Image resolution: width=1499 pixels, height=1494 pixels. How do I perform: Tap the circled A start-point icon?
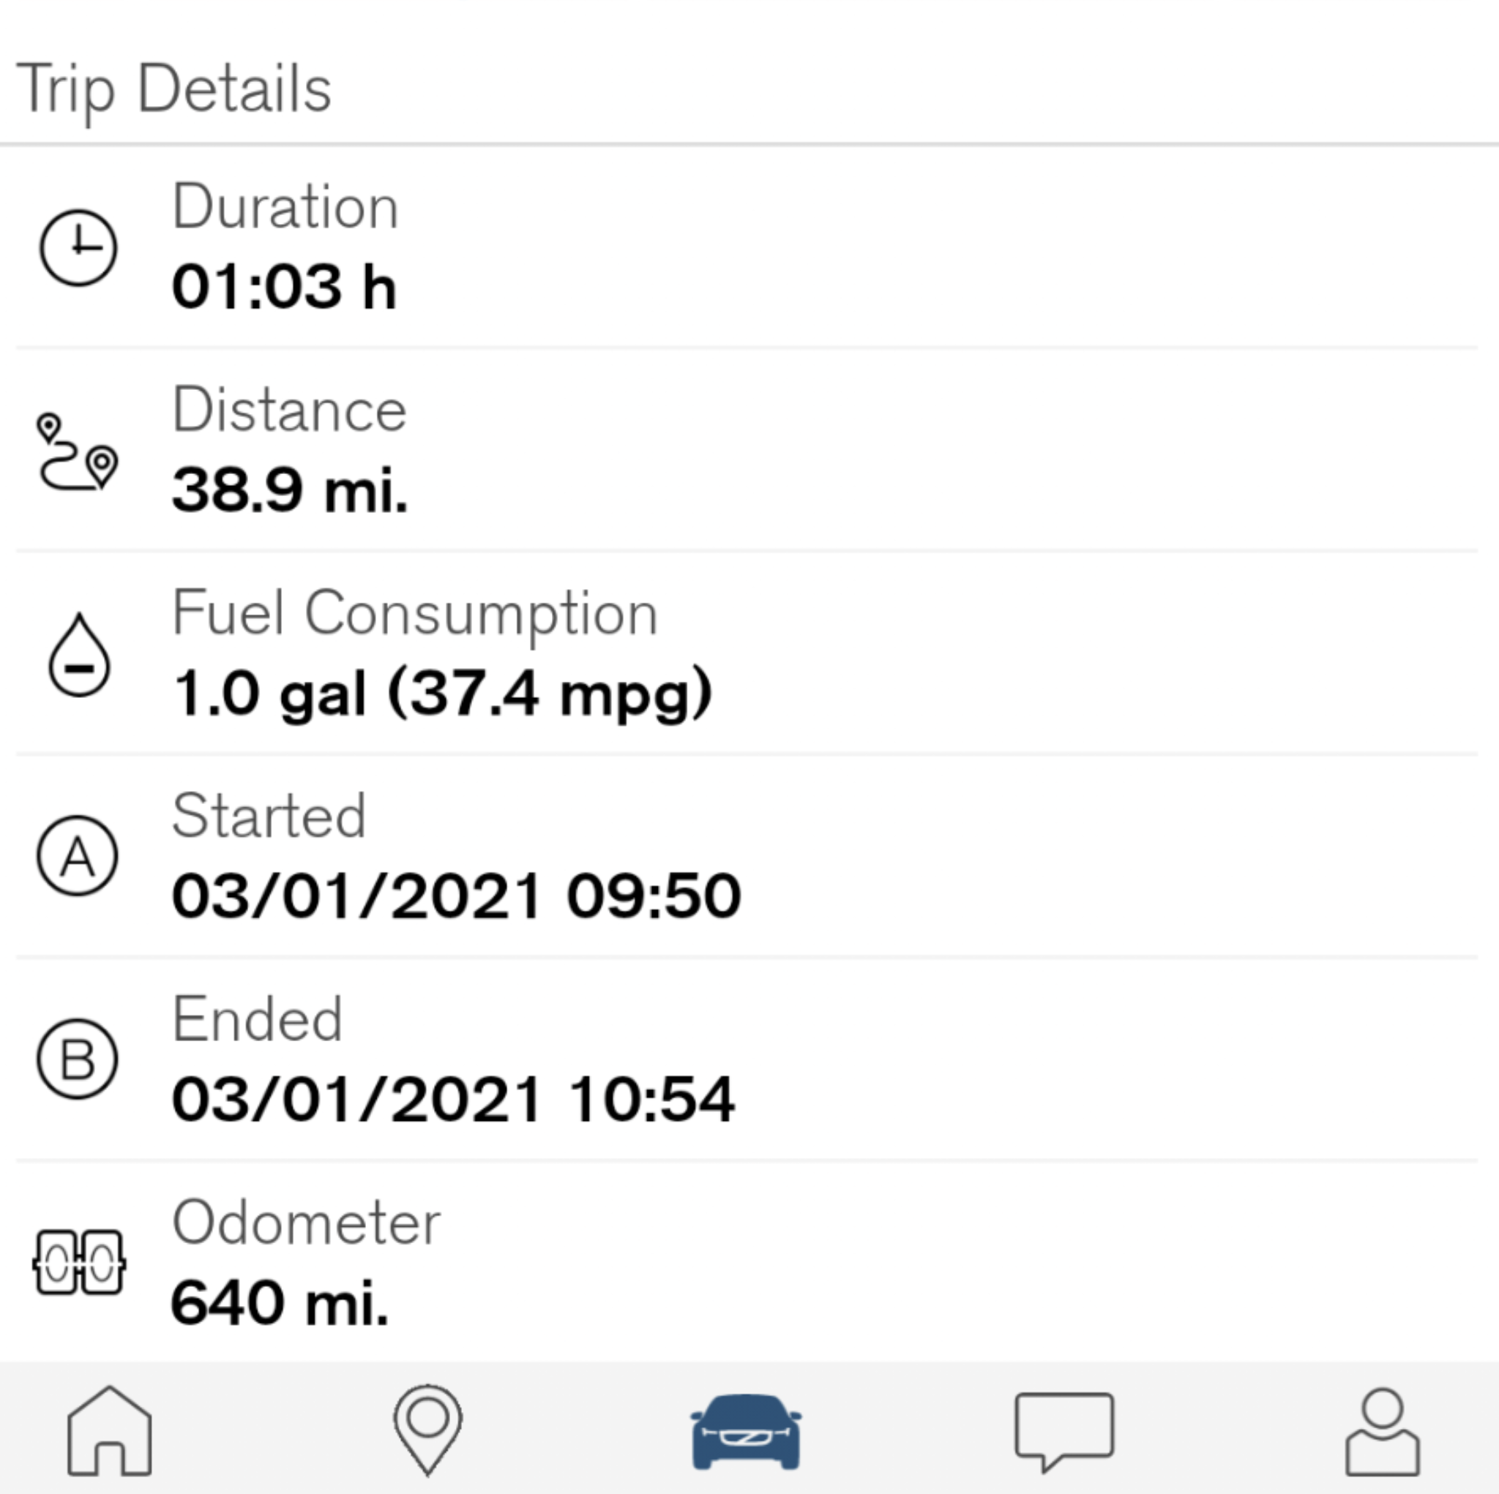point(78,856)
